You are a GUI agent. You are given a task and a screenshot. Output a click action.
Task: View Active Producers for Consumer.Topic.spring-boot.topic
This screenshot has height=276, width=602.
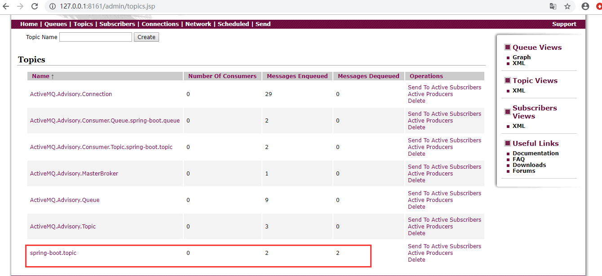[430, 147]
